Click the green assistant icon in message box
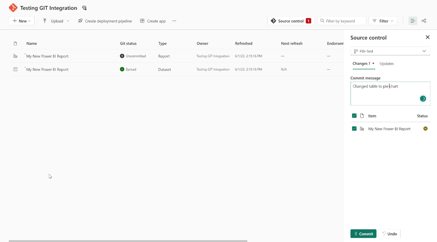 pos(423,98)
